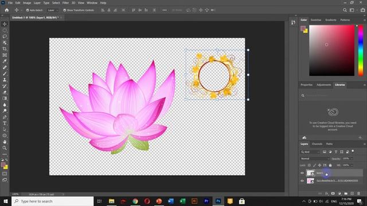Click the Add layer style fx icon
367x206 pixels.
326,193
